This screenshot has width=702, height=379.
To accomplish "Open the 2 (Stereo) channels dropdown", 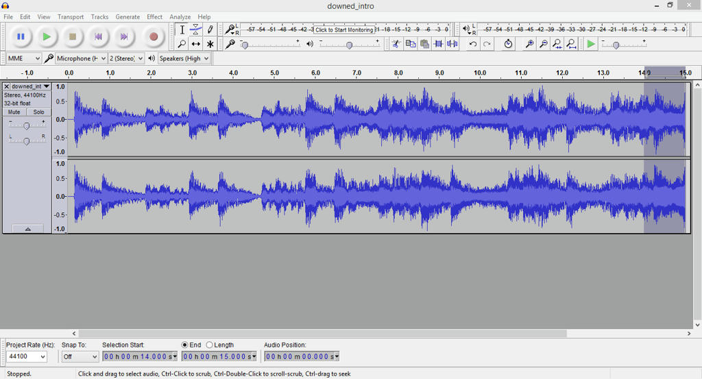I will (126, 58).
